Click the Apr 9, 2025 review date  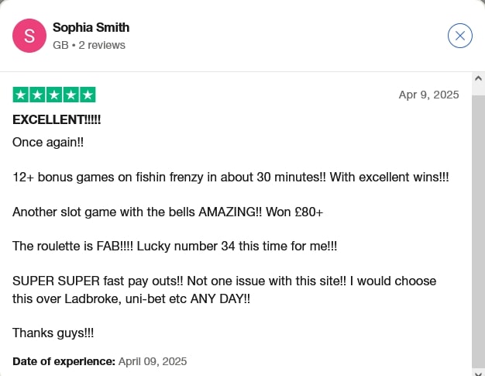[428, 95]
